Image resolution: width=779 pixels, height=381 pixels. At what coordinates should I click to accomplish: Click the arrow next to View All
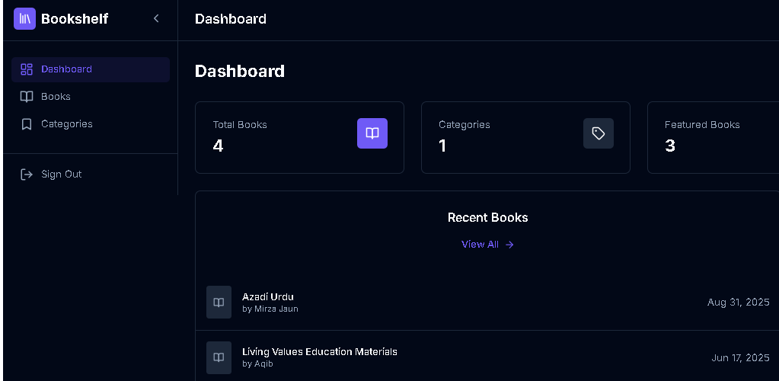(510, 245)
